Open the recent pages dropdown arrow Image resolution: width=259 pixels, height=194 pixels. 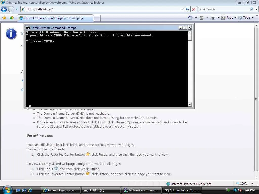[17, 9]
